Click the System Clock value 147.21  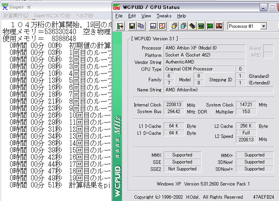246,105
